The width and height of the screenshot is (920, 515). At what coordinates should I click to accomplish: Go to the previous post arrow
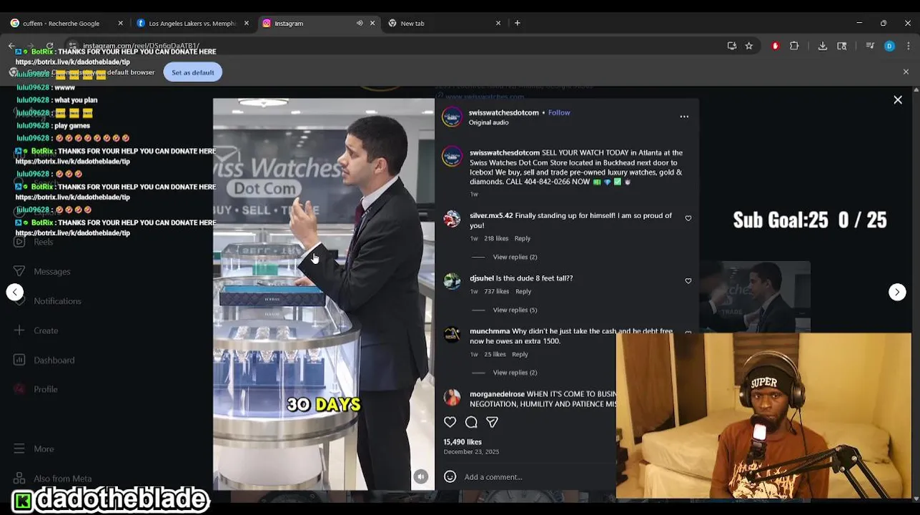click(15, 292)
